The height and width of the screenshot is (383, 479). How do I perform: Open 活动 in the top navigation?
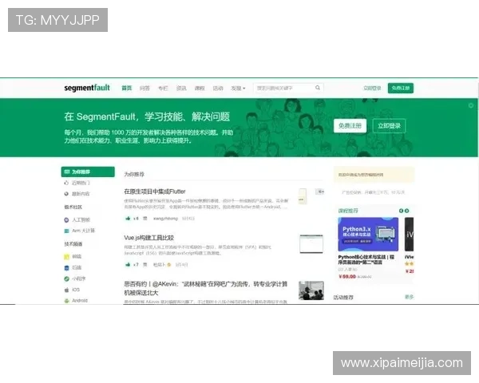click(x=218, y=89)
